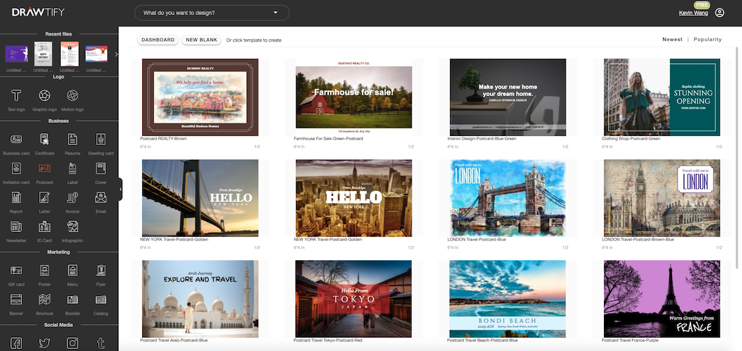The width and height of the screenshot is (742, 351).
Task: Open Instagram social media templates
Action: (72, 343)
